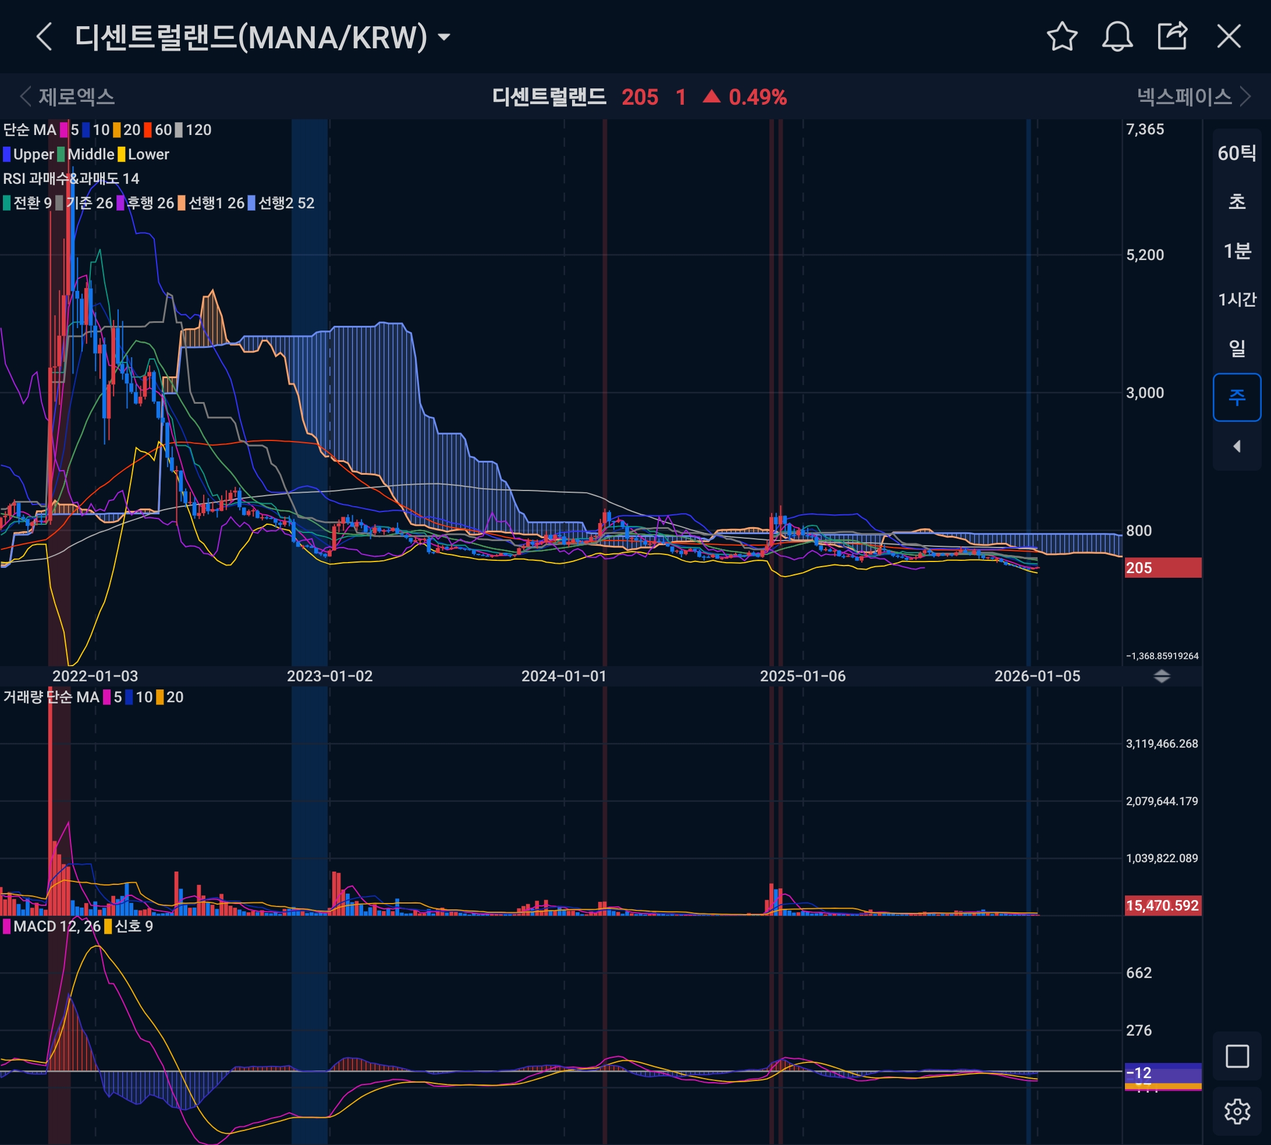Close the chart with X icon
Screen dimensions: 1271x1145
coord(1228,37)
